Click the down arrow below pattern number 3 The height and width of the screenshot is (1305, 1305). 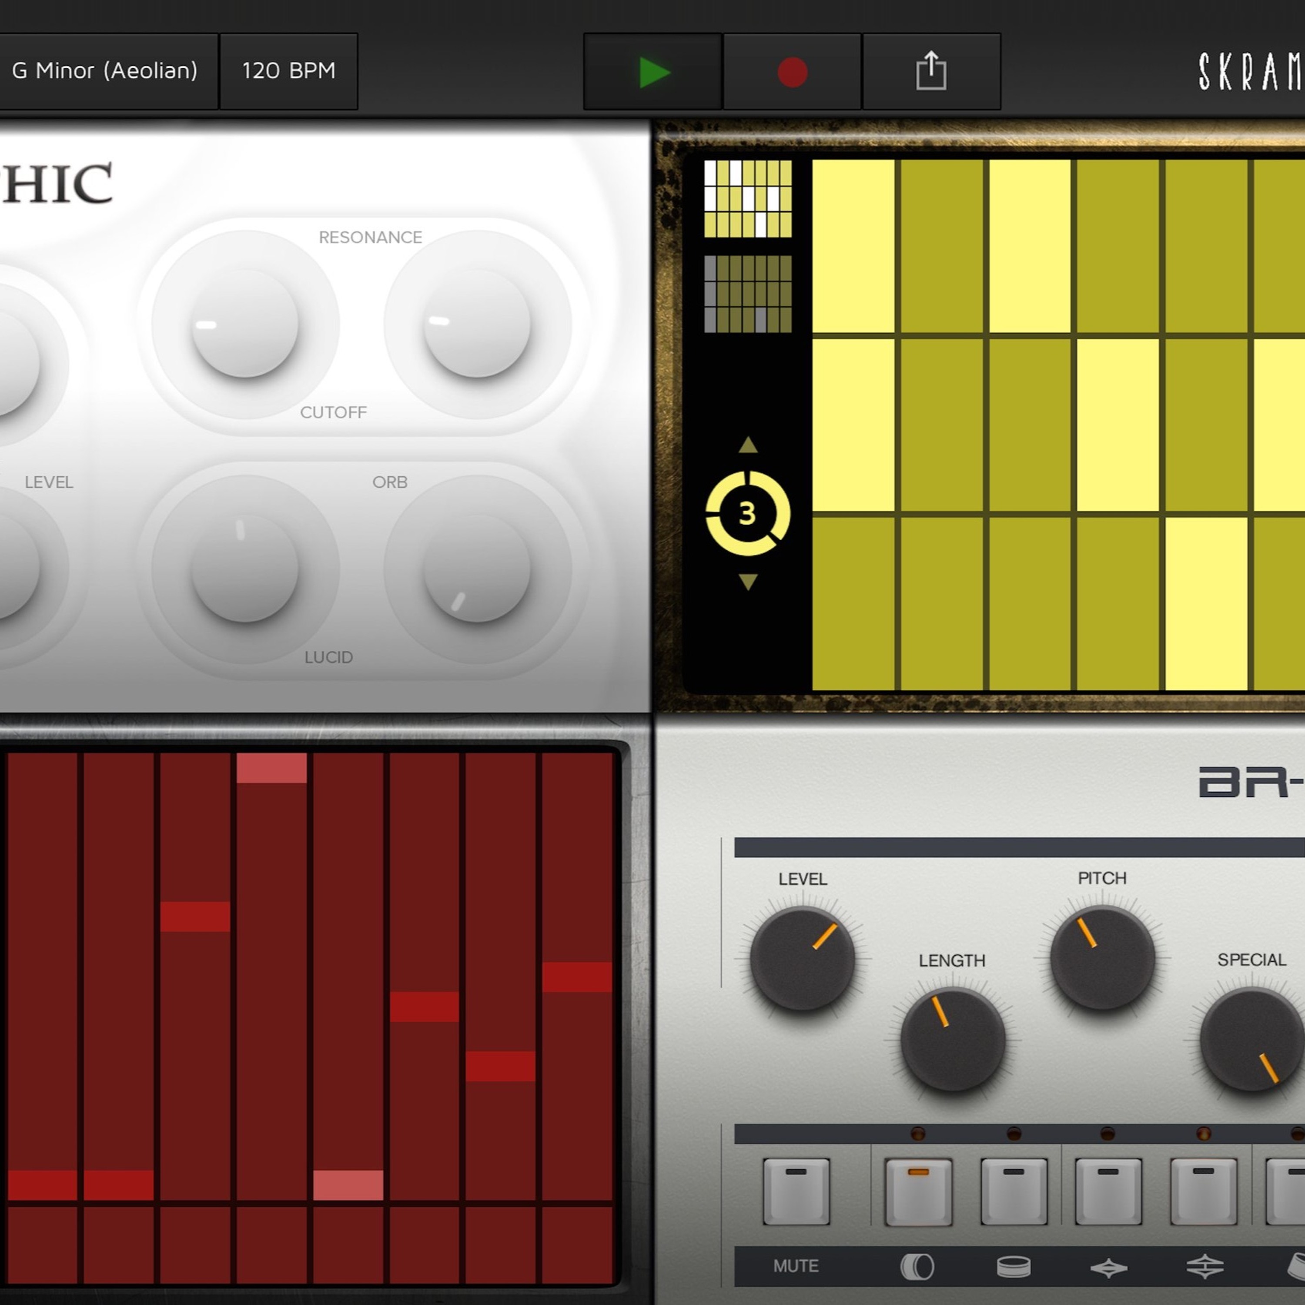tap(748, 582)
